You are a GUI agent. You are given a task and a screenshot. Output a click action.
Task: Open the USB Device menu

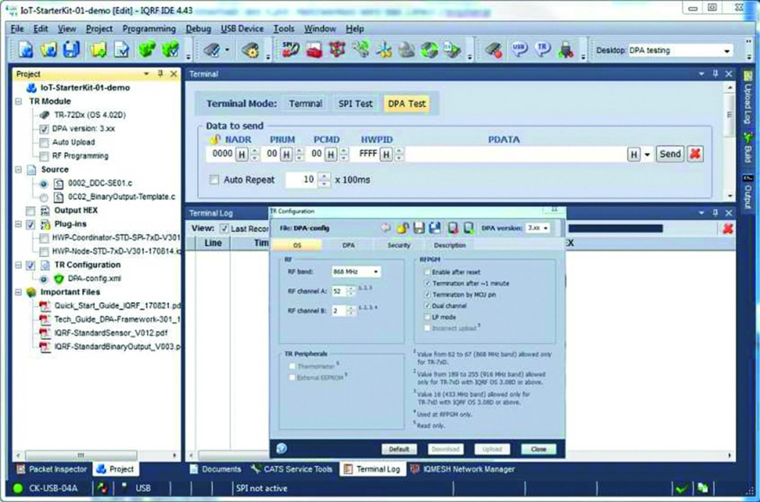click(242, 29)
